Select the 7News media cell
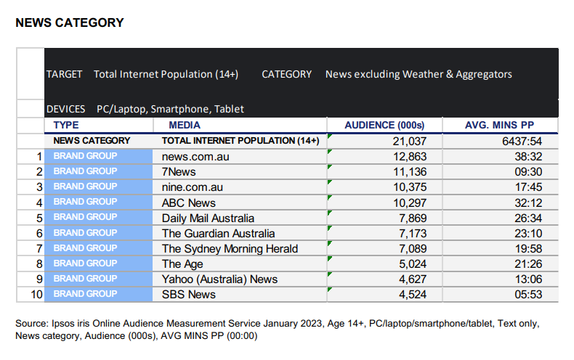 (179, 171)
